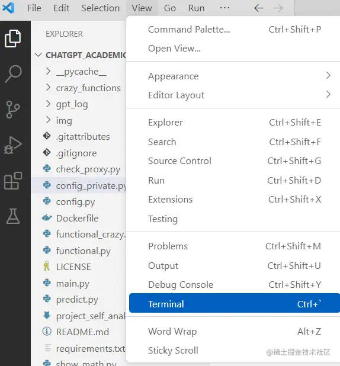Open the Selection menu
Screen dimensions: 340x366
[x=101, y=8]
